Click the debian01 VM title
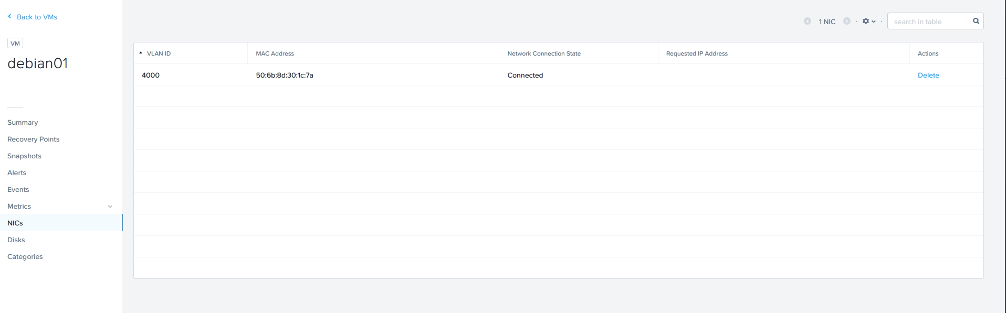This screenshot has width=1006, height=313. tap(37, 63)
